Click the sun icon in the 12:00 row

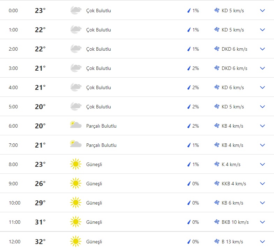pyautogui.click(x=75, y=241)
